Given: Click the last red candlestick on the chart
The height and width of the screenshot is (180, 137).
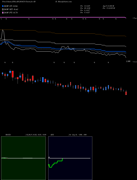Looking at the screenshot, I should tap(126, 93).
